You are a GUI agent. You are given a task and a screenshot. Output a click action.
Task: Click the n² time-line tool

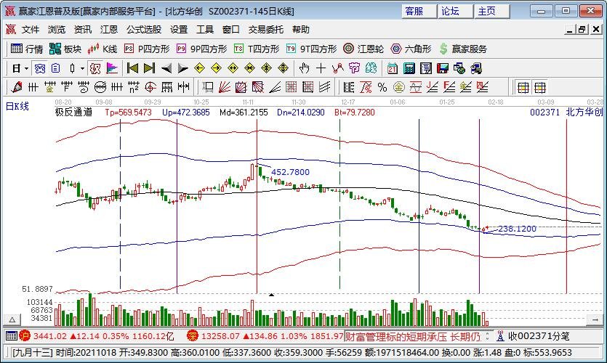(134, 87)
